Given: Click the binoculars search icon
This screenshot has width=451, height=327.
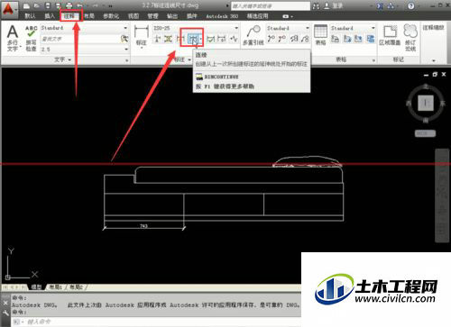Looking at the screenshot, I should [x=316, y=6].
